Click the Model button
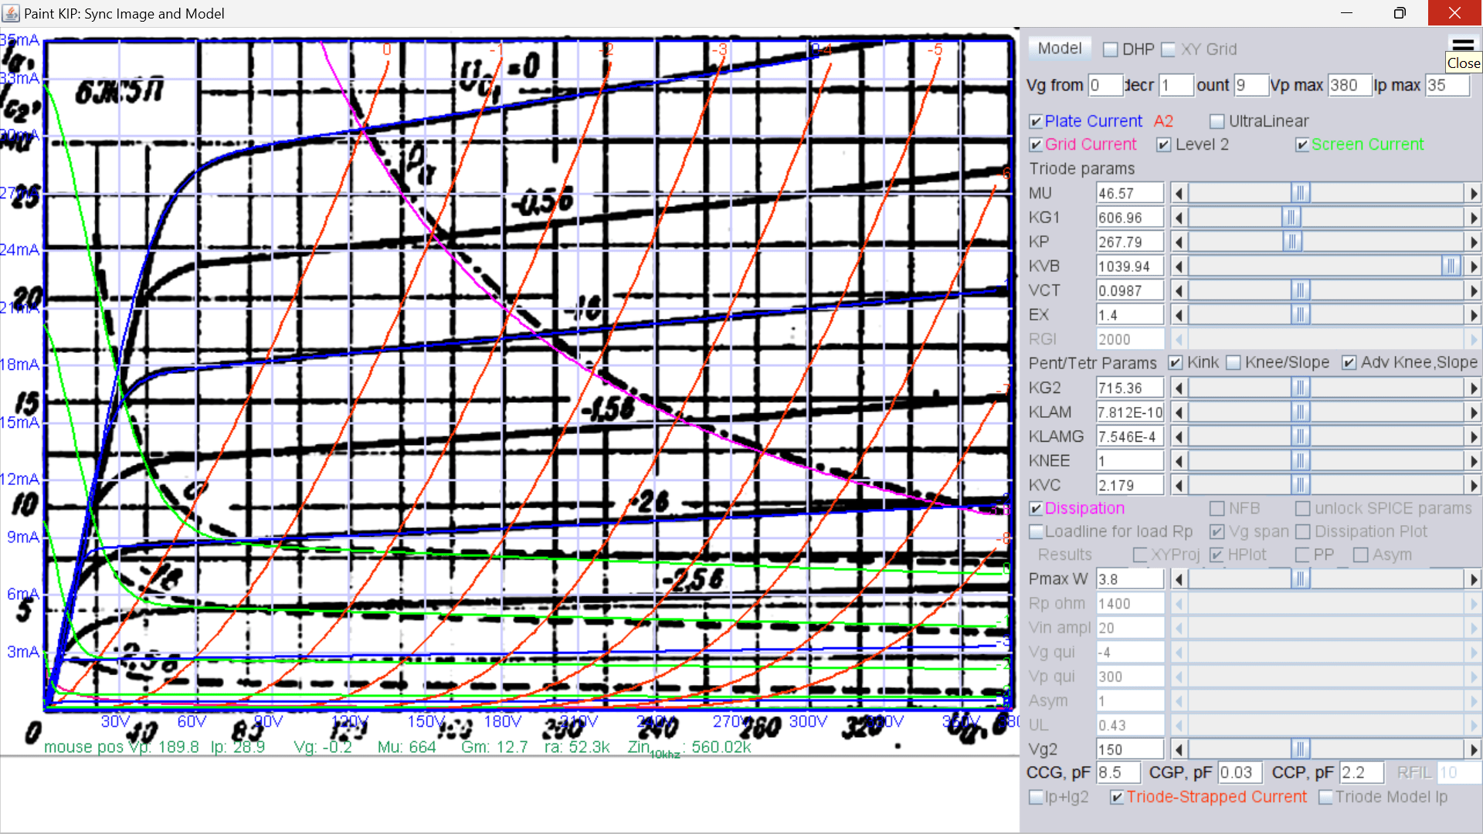 (1059, 49)
